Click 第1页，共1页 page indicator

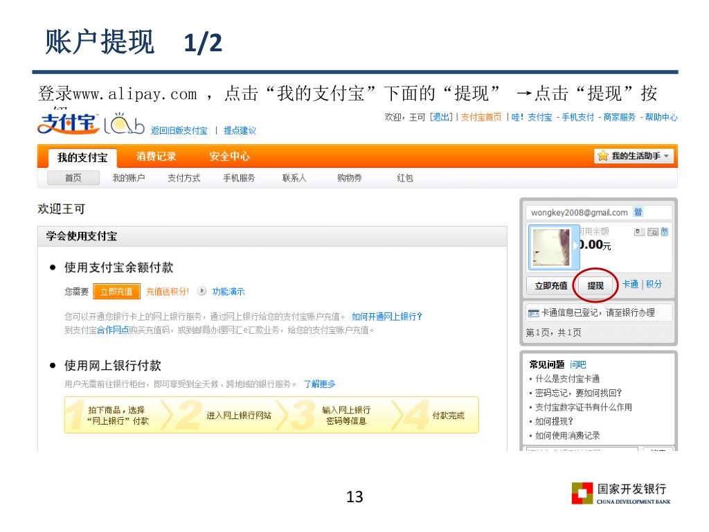[553, 332]
